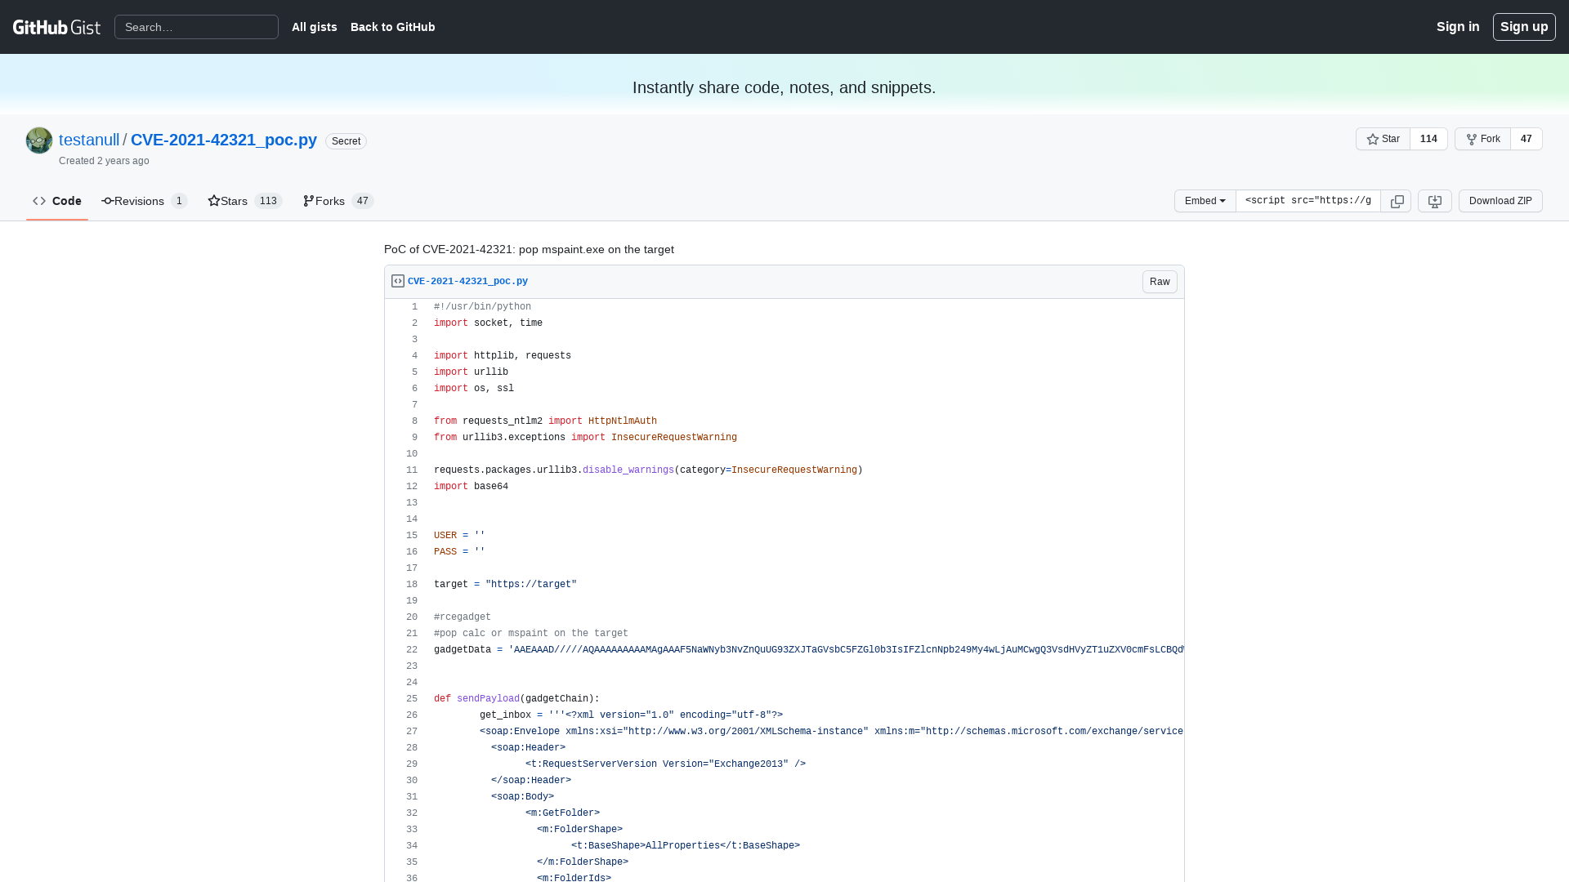Open the Revisions tab
This screenshot has width=1569, height=882.
(145, 201)
